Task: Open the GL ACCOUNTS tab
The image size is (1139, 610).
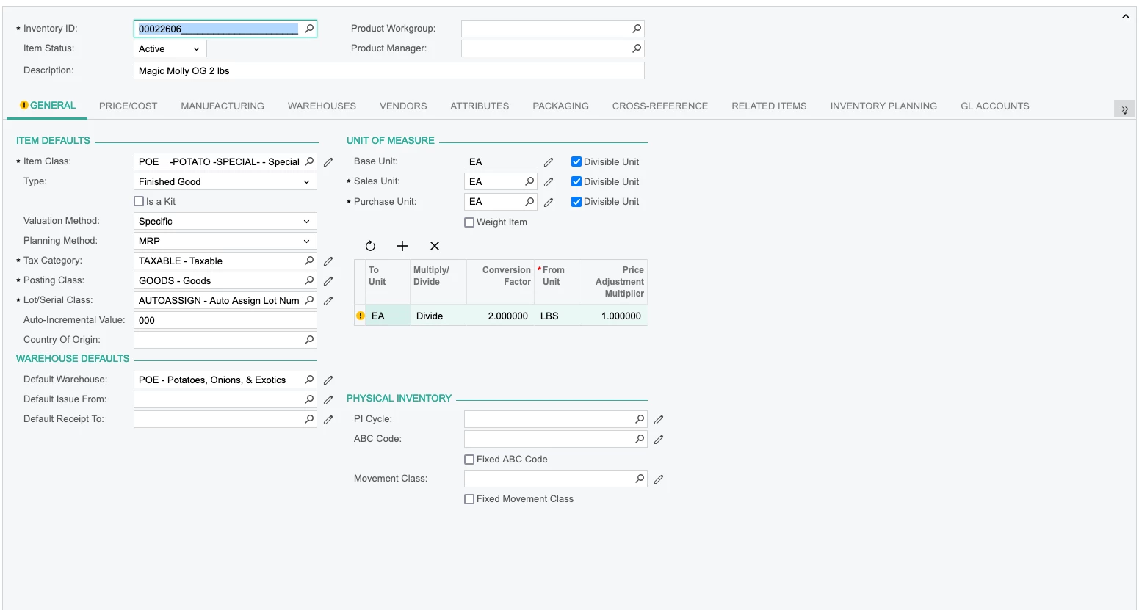Action: coord(995,106)
